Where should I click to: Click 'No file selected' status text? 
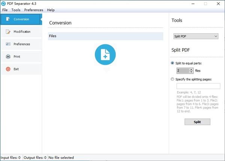(61, 158)
